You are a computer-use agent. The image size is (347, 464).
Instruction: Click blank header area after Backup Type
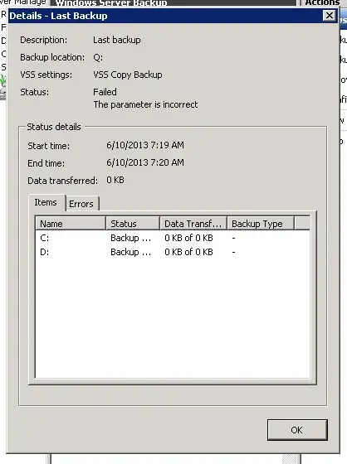pyautogui.click(x=302, y=224)
